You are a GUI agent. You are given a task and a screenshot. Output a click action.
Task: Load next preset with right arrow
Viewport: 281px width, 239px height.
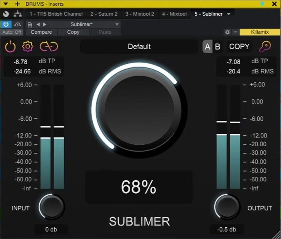45,24
